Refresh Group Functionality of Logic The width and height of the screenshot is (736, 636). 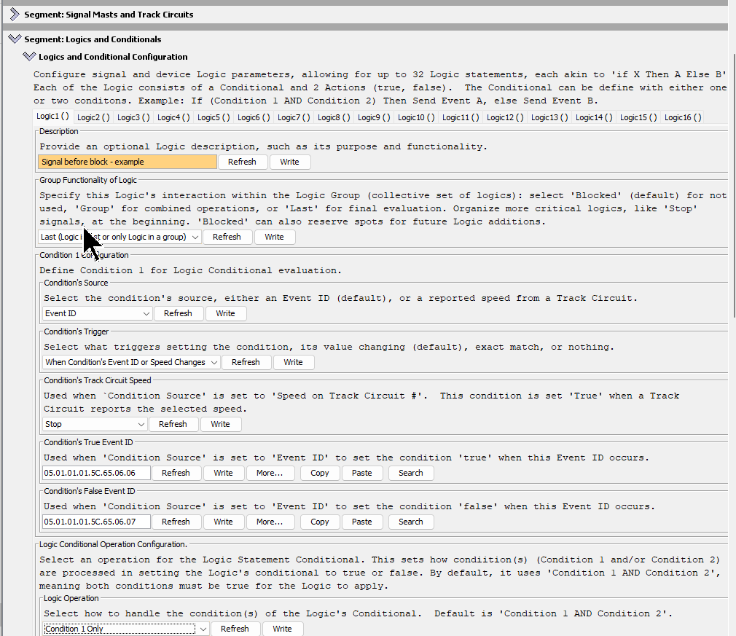coord(227,237)
